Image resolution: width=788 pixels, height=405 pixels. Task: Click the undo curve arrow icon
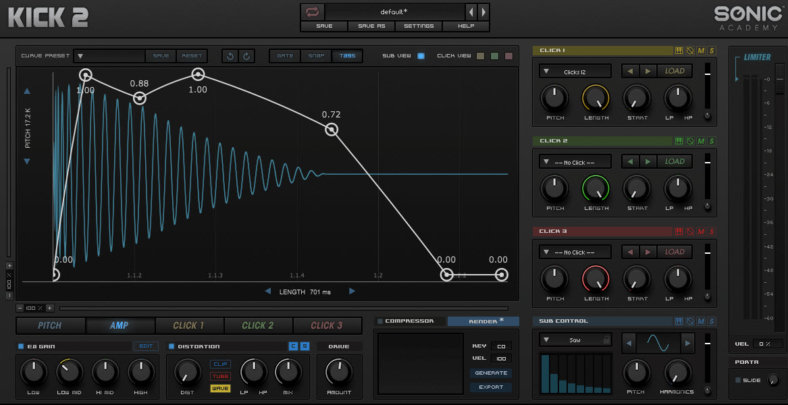(x=230, y=56)
